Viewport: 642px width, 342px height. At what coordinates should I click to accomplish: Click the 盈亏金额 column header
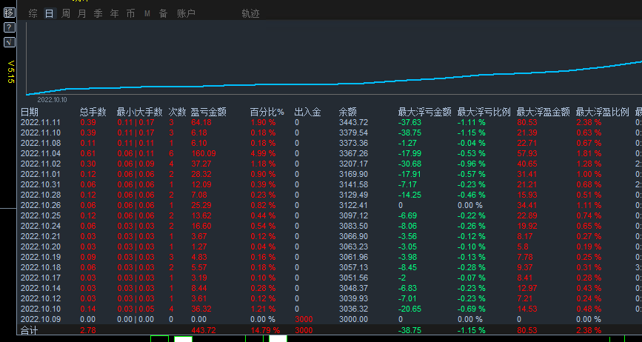pyautogui.click(x=208, y=112)
